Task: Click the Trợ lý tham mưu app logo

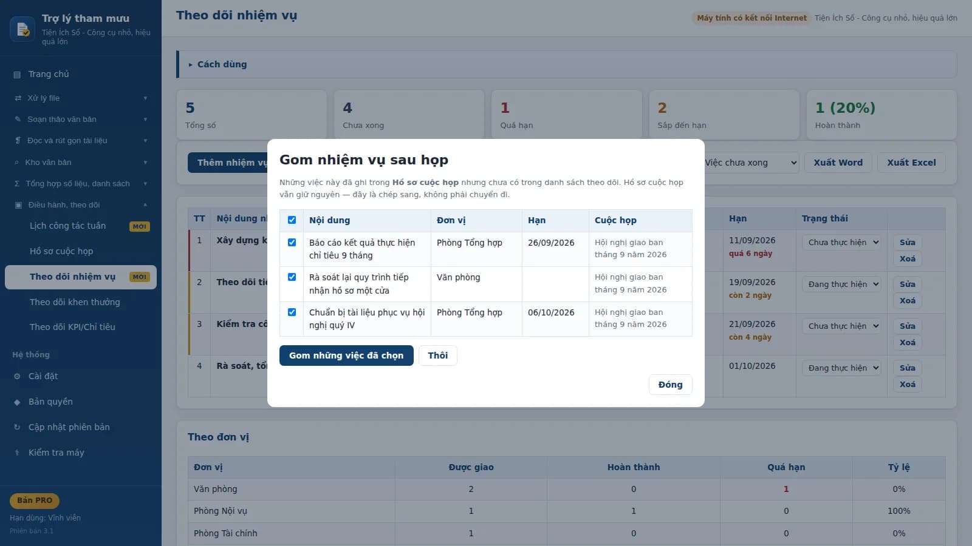Action: coord(22,29)
